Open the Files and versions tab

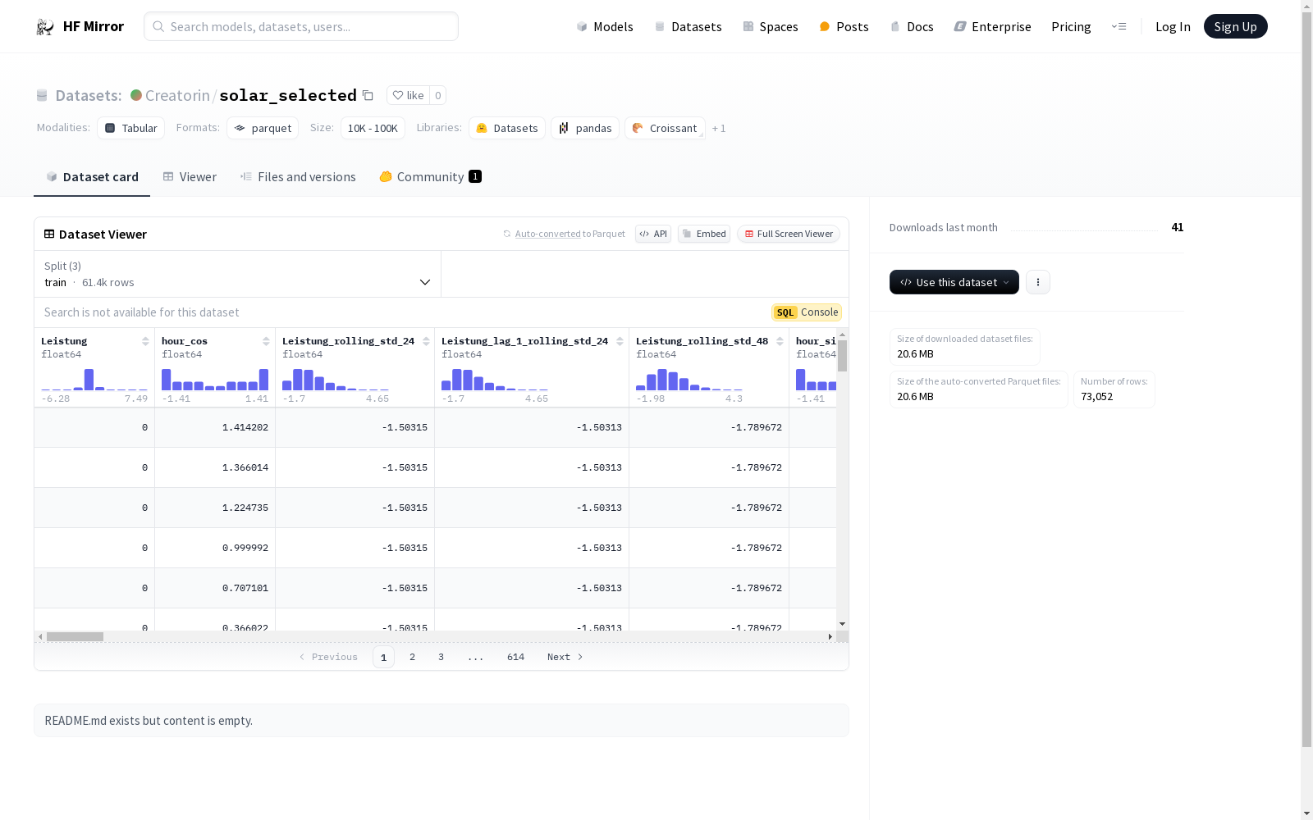(298, 177)
